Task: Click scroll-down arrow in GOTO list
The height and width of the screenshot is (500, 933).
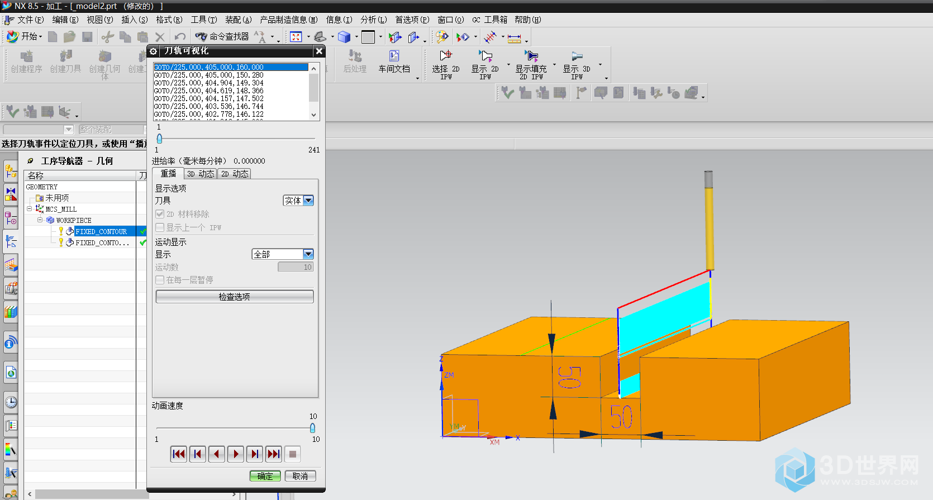Action: click(313, 115)
